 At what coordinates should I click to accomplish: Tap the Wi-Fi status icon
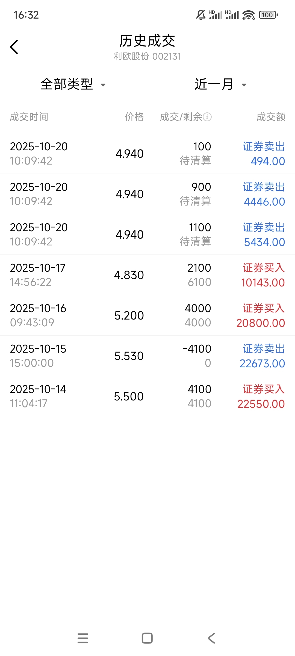pyautogui.click(x=248, y=15)
